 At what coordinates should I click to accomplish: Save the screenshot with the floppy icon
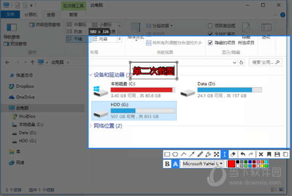(277, 154)
